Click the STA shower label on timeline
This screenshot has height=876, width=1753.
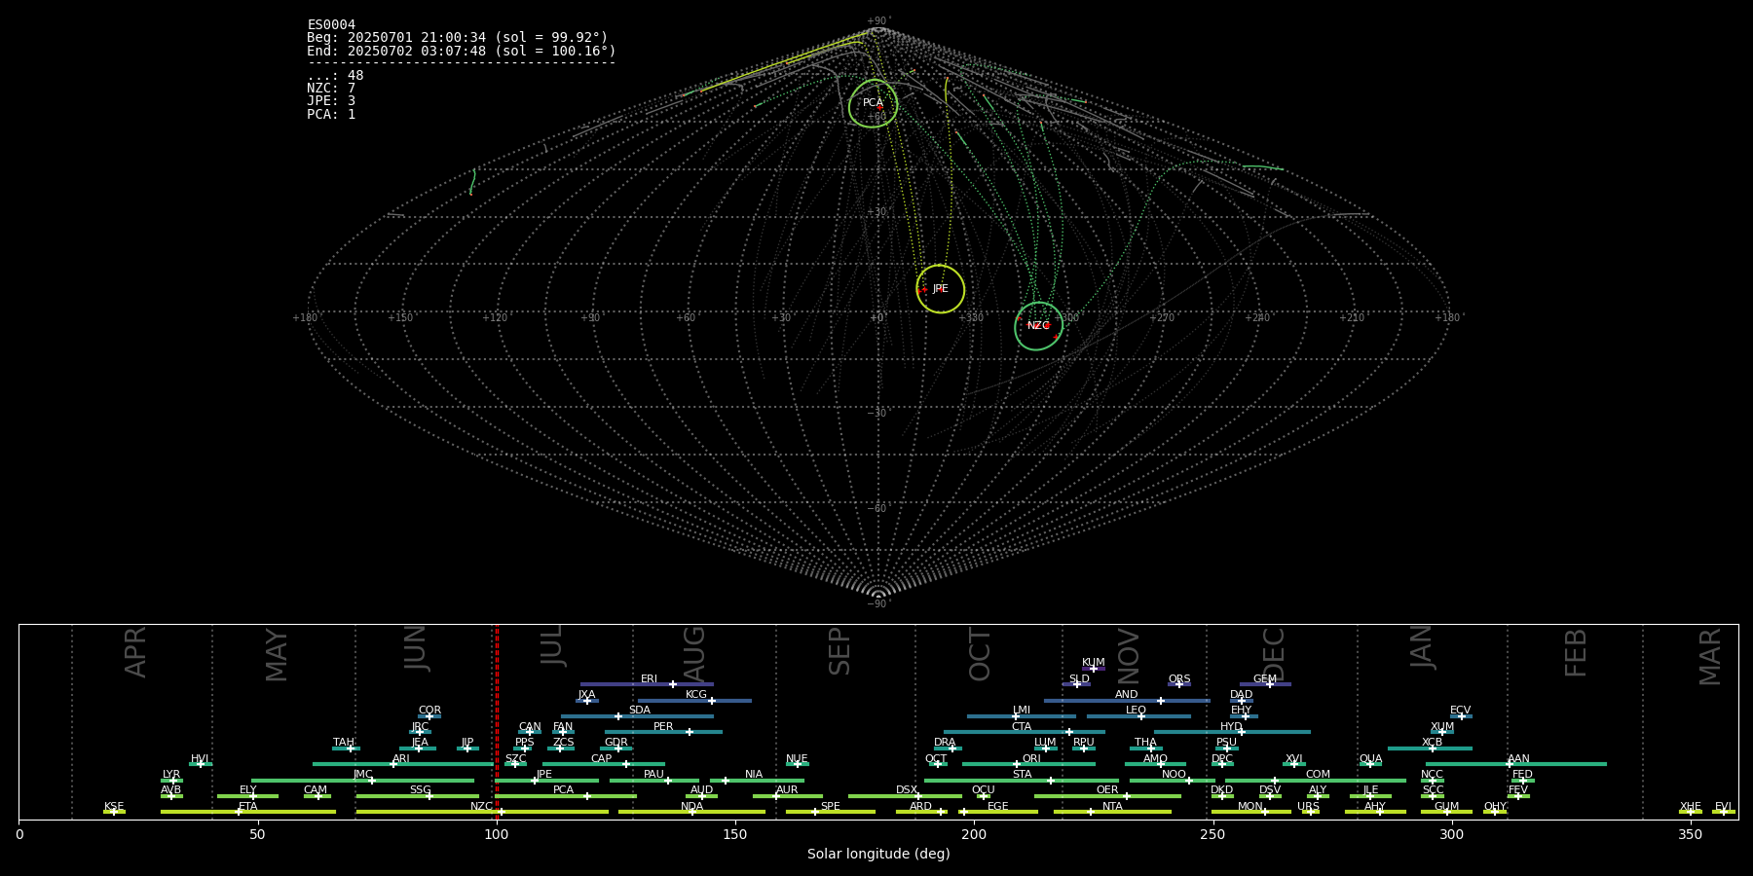pos(1022,775)
